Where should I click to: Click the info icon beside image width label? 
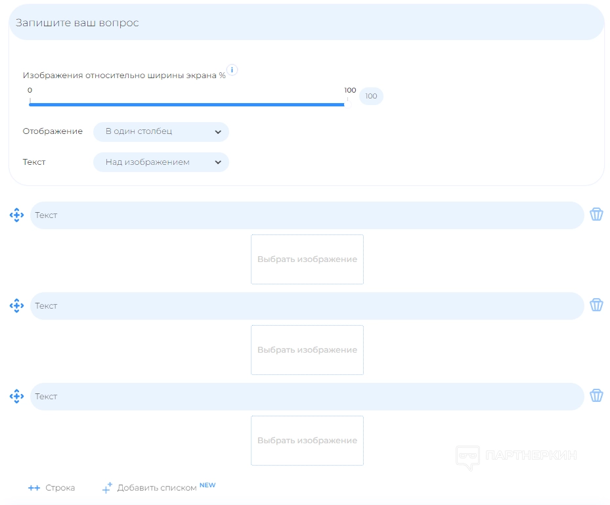[x=232, y=70]
